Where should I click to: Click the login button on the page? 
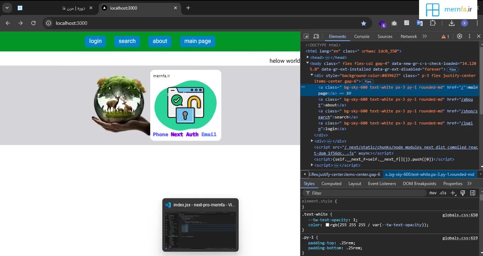pyautogui.click(x=95, y=41)
